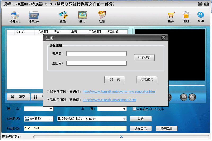Click 选择目录 to choose output folder
Image resolution: width=212 pixels, height=141 pixels.
(x=141, y=129)
